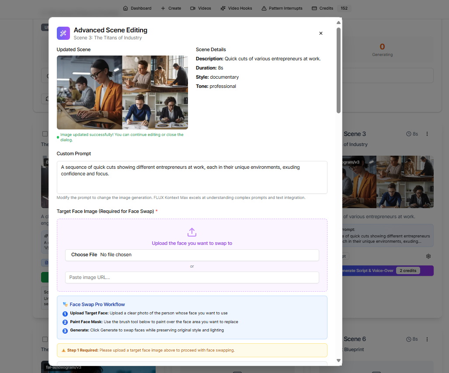
Task: Click the Paste image URL input field
Action: coord(191,277)
